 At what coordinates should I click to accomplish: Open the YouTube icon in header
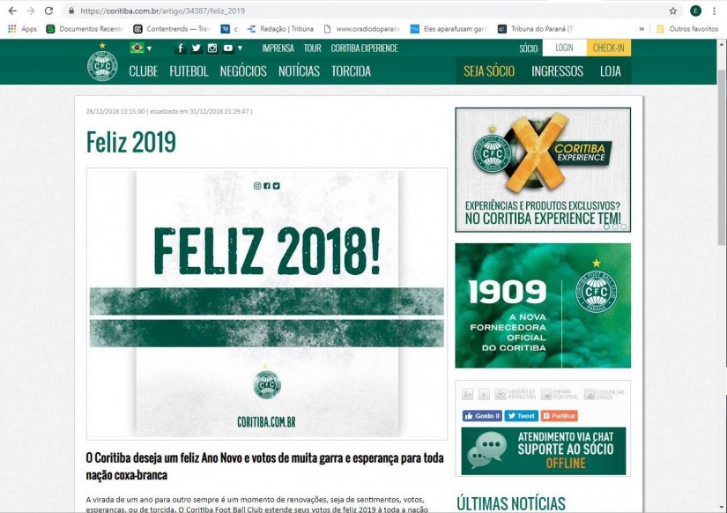(x=228, y=48)
